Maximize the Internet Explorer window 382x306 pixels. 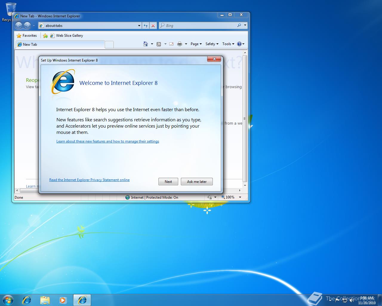(230, 15)
